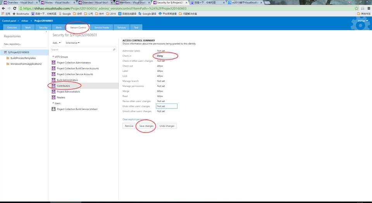372x203 pixels.
Task: Bookmark this page with star icon
Action: (x=356, y=8)
